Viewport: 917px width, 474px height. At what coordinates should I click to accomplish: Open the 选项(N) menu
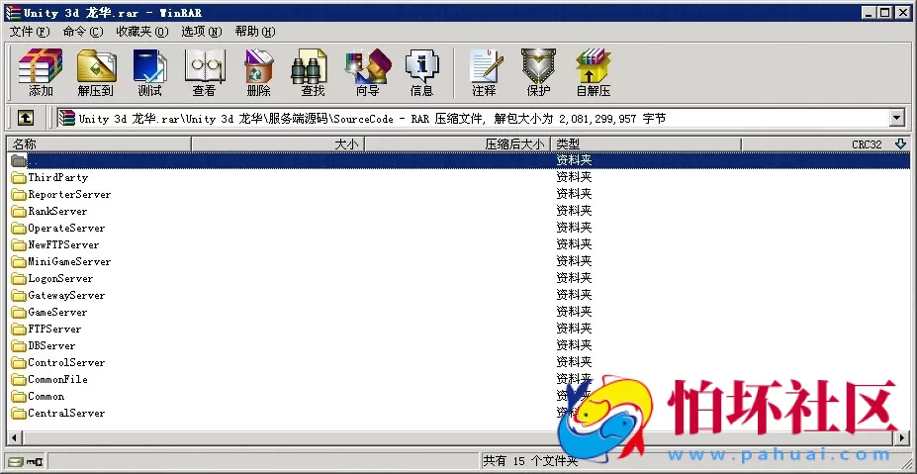point(202,32)
